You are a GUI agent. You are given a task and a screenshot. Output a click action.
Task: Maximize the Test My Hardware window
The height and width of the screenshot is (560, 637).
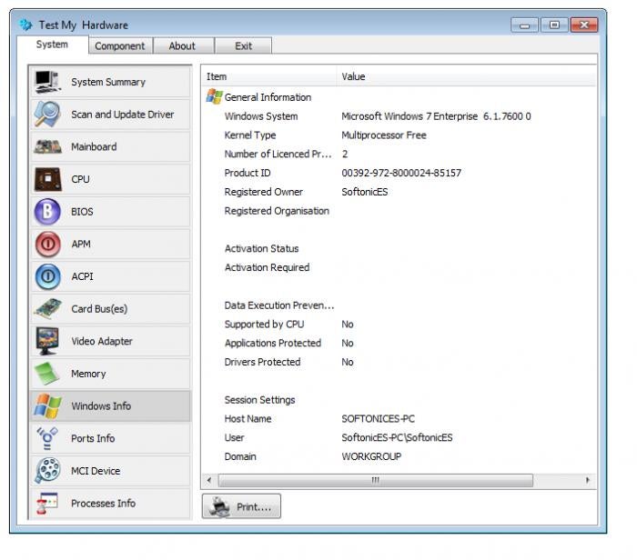pos(554,25)
